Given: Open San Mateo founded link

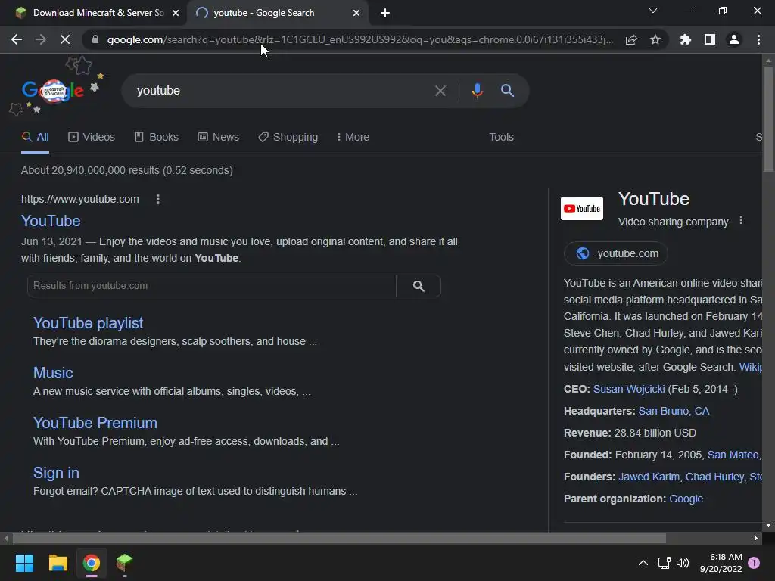Looking at the screenshot, I should tap(733, 455).
